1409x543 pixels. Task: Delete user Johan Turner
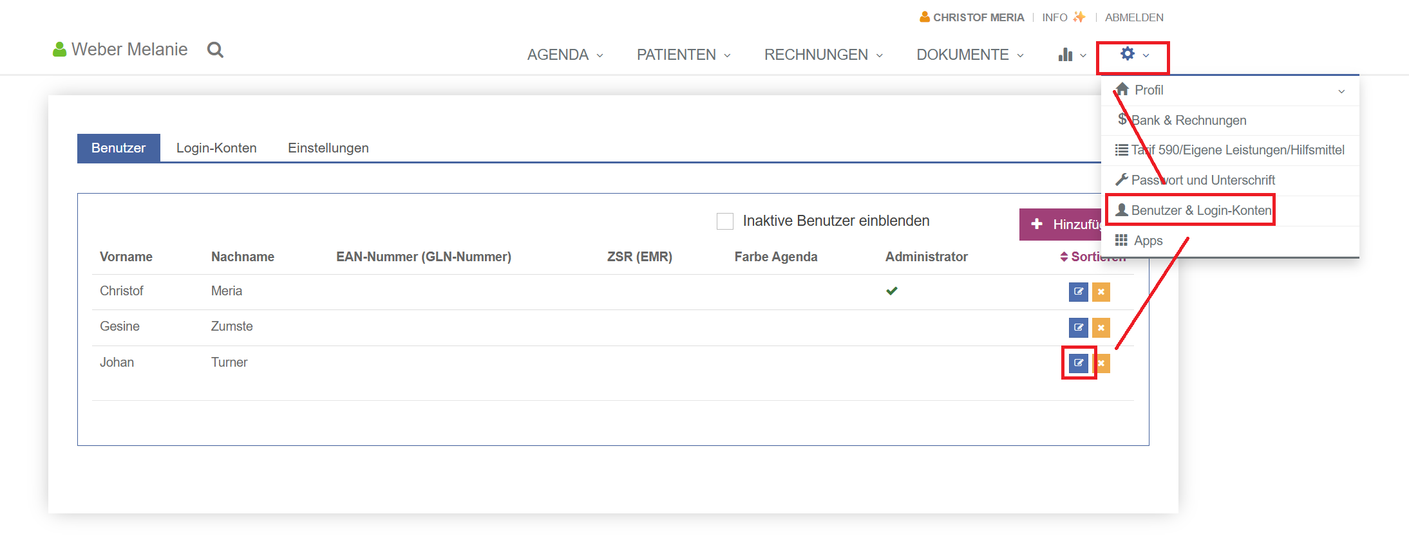[1102, 364]
